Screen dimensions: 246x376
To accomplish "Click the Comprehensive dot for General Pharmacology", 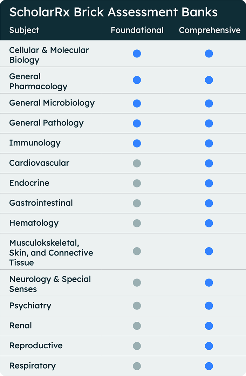I will tap(209, 80).
